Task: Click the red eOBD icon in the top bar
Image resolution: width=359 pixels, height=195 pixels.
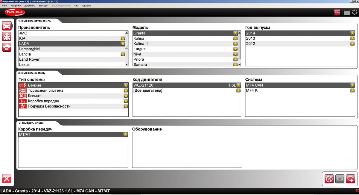Action: click(337, 12)
